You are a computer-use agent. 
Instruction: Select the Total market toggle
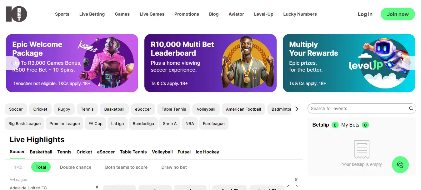(41, 167)
